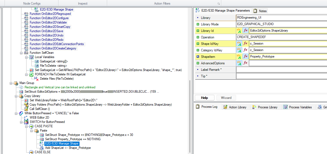Collapse the Function SelfClean node
The height and width of the screenshot is (154, 327).
pyautogui.click(x=21, y=53)
